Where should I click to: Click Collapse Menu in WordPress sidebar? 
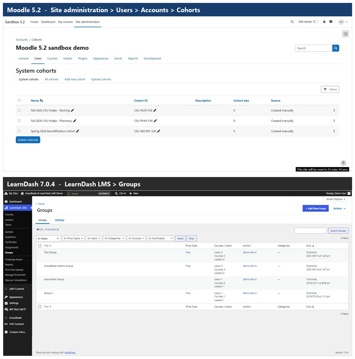pos(17,332)
